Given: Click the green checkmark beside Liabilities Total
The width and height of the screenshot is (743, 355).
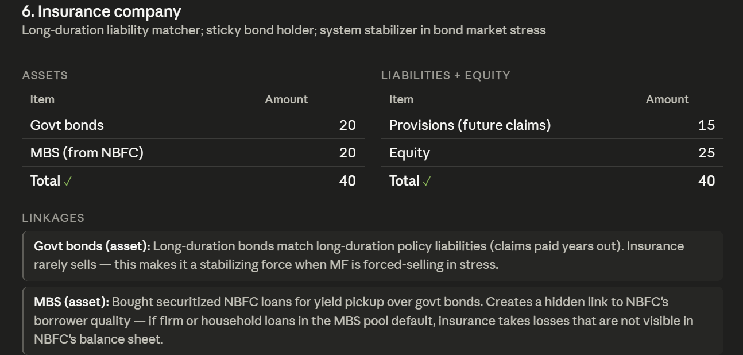Looking at the screenshot, I should point(427,182).
